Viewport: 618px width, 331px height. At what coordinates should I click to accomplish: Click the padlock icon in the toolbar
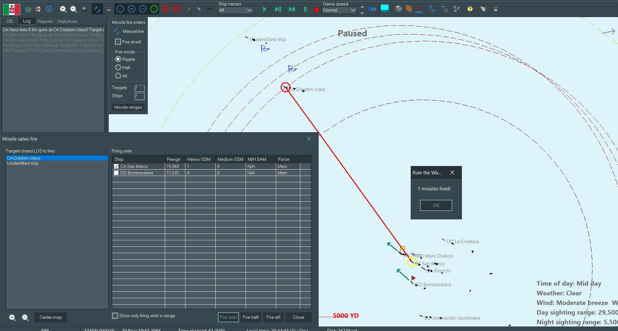coord(109,9)
